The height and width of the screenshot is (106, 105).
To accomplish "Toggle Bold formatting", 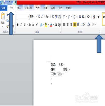I will point(18,25).
